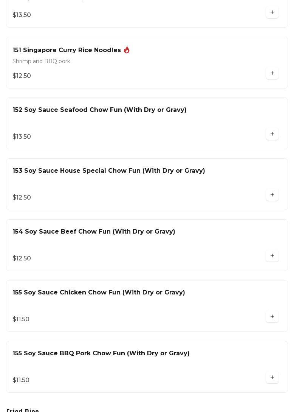Click the $11.50 price on Chicken Chow Fun

click(21, 319)
